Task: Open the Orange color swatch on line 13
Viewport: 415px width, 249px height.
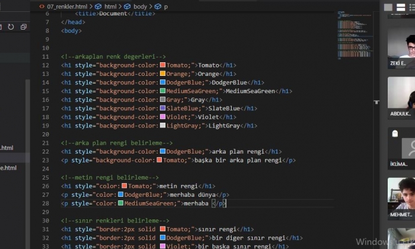Action: point(162,74)
